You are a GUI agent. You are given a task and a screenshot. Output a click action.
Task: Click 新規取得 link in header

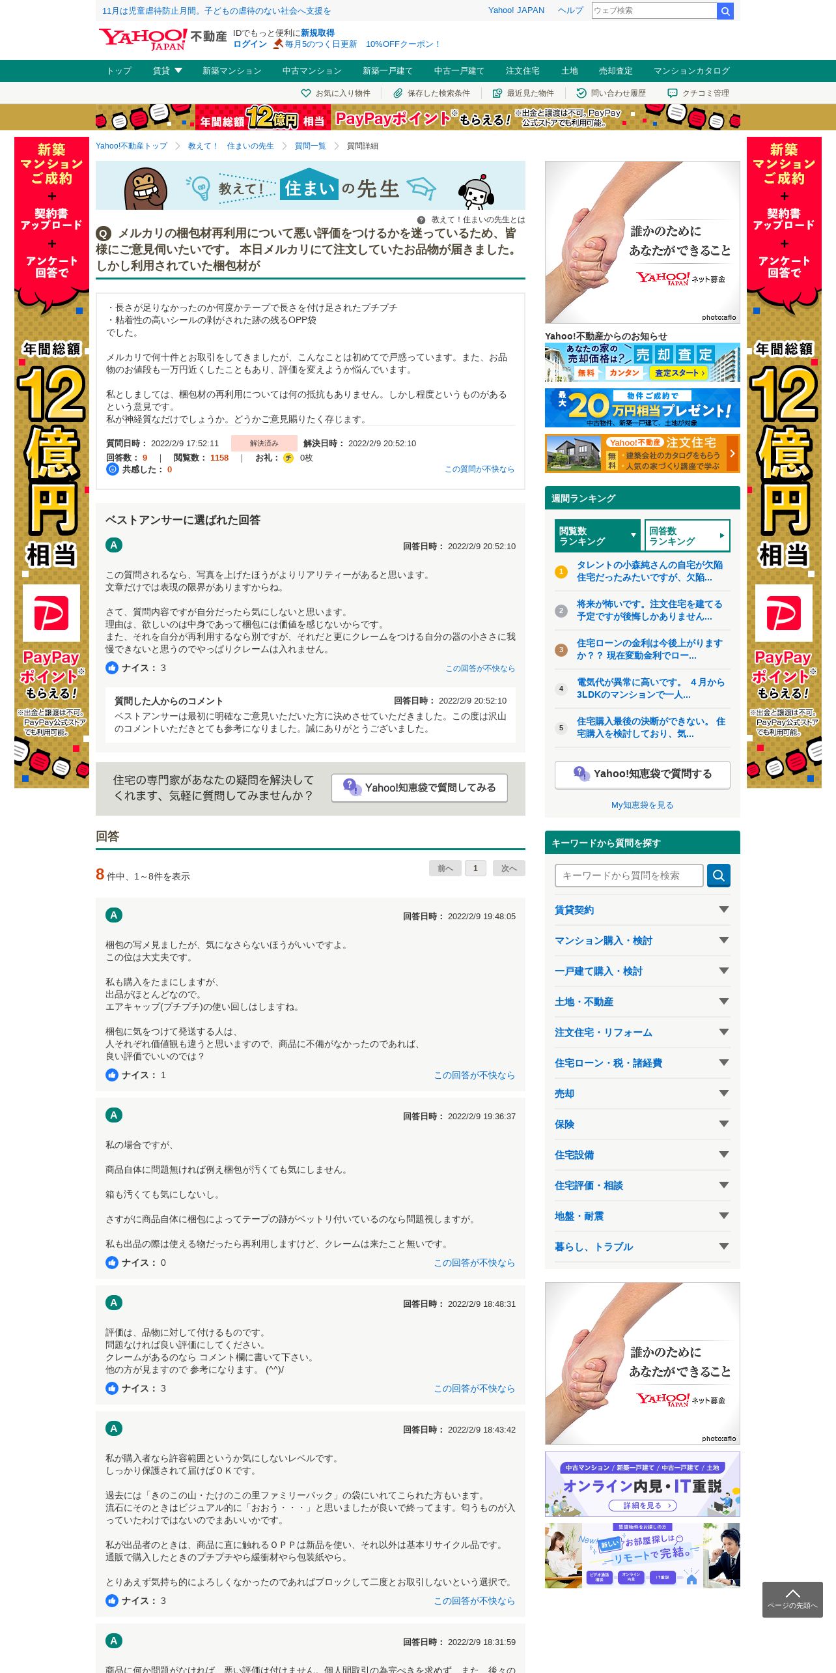click(318, 33)
